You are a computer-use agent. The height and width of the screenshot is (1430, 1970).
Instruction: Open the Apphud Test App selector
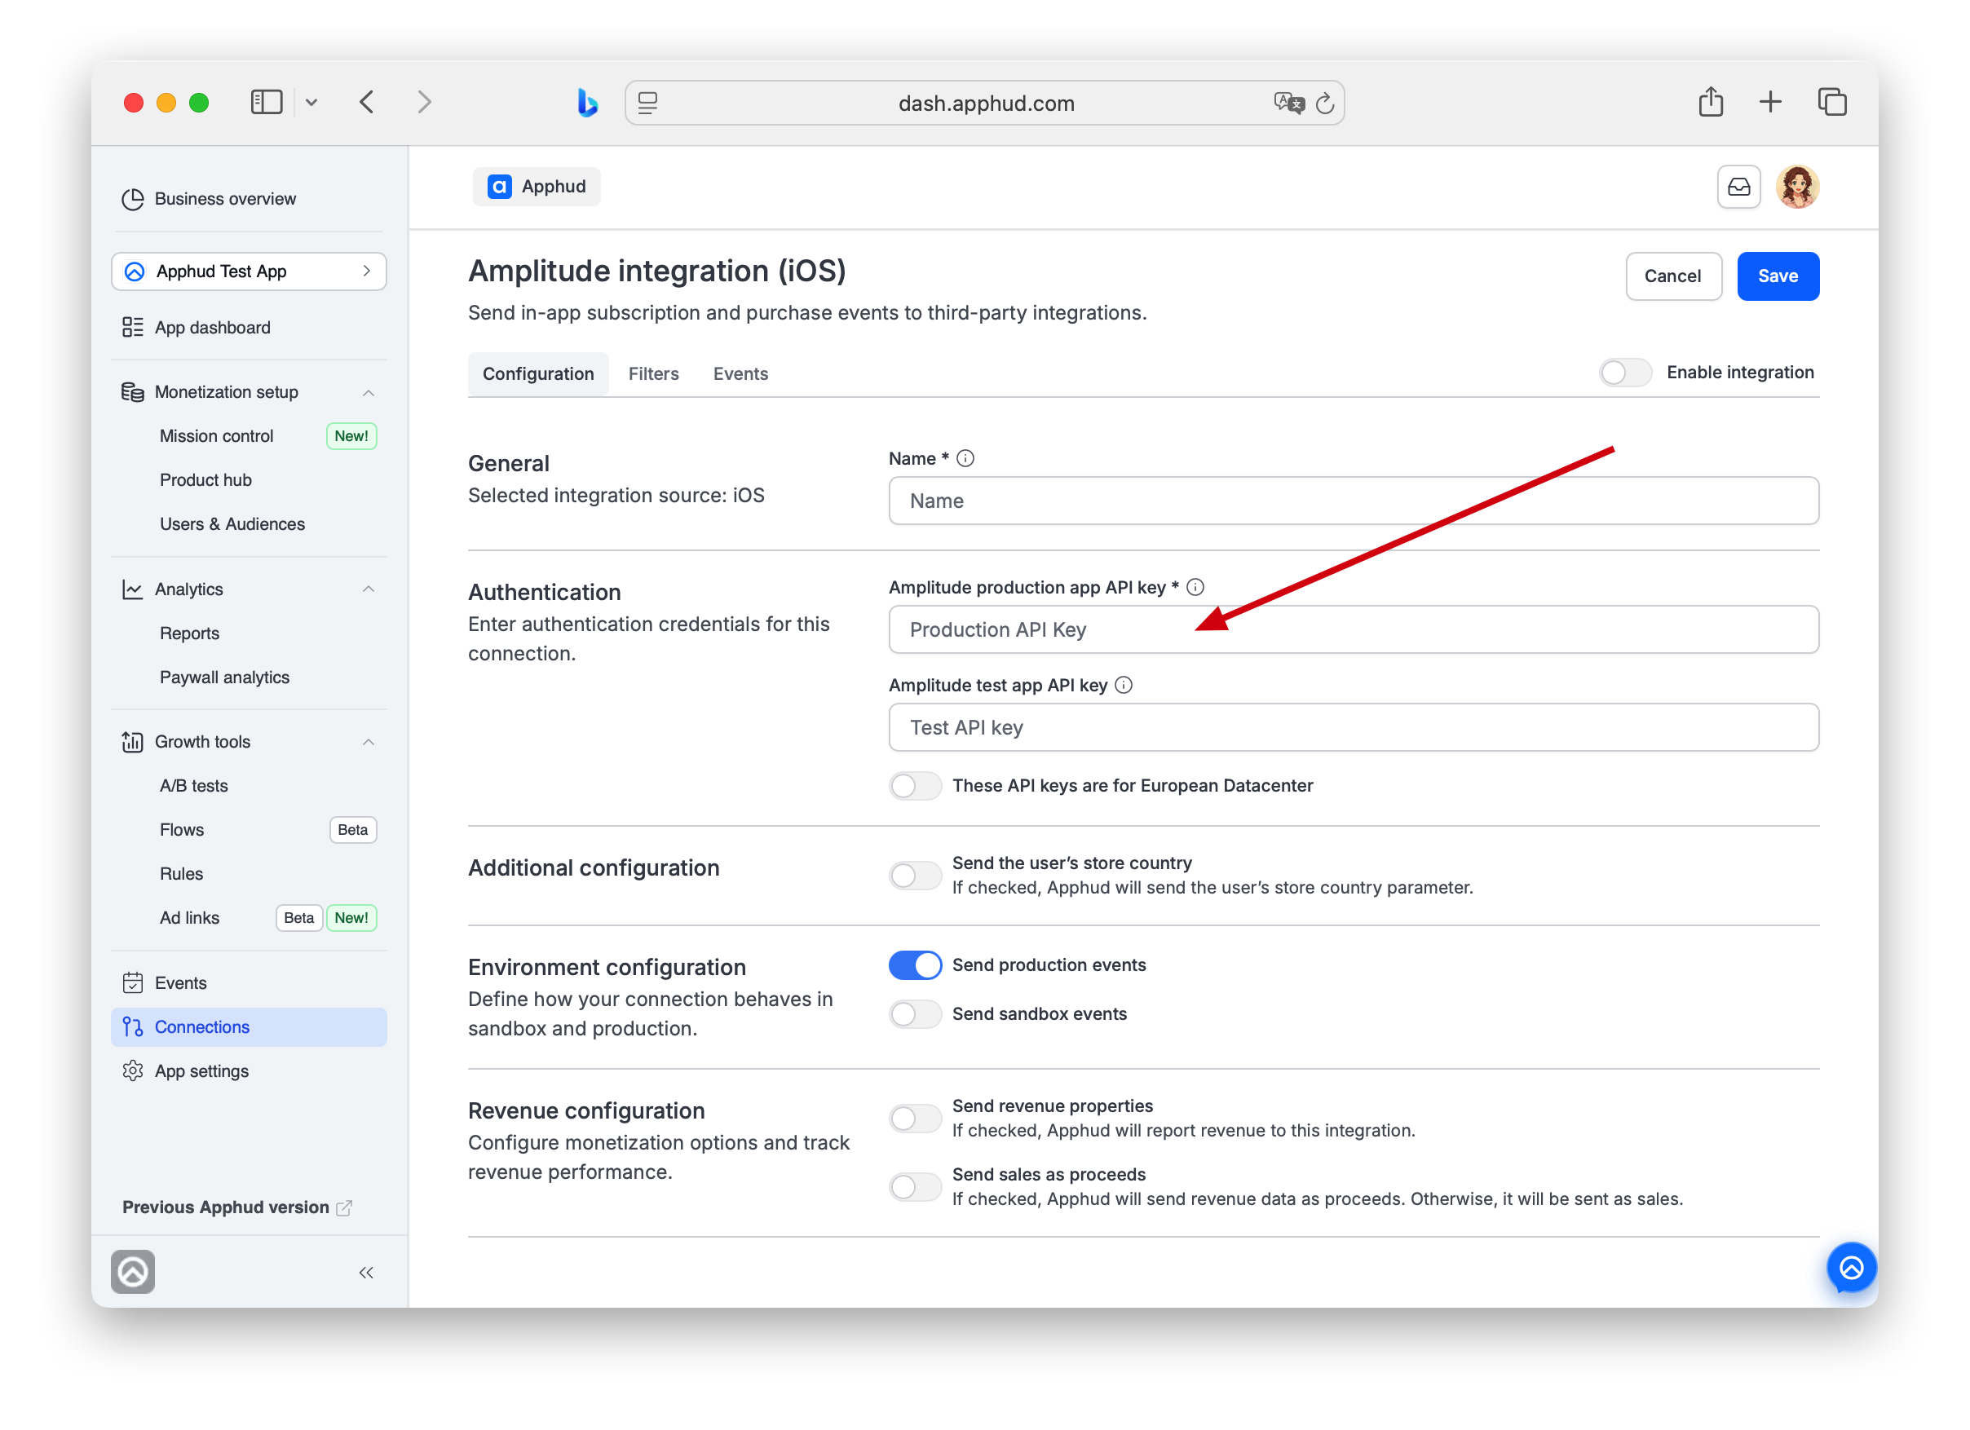click(x=249, y=271)
